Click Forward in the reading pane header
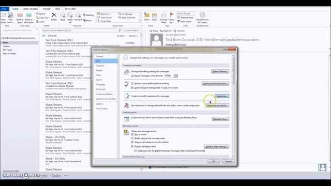Viewport: 331px width, 186px height. point(179,31)
